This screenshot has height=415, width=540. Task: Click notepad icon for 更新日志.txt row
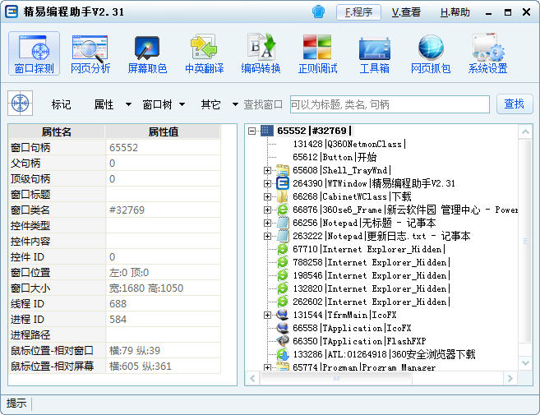283,236
